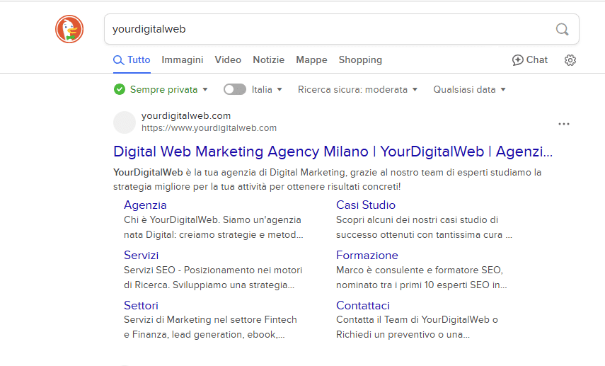Open the Agenzia sitelink

coord(145,205)
